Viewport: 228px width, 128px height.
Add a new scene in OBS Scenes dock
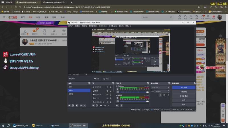[69, 106]
